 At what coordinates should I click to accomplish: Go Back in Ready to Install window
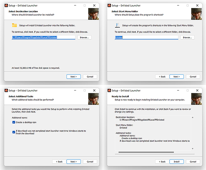point(162,161)
